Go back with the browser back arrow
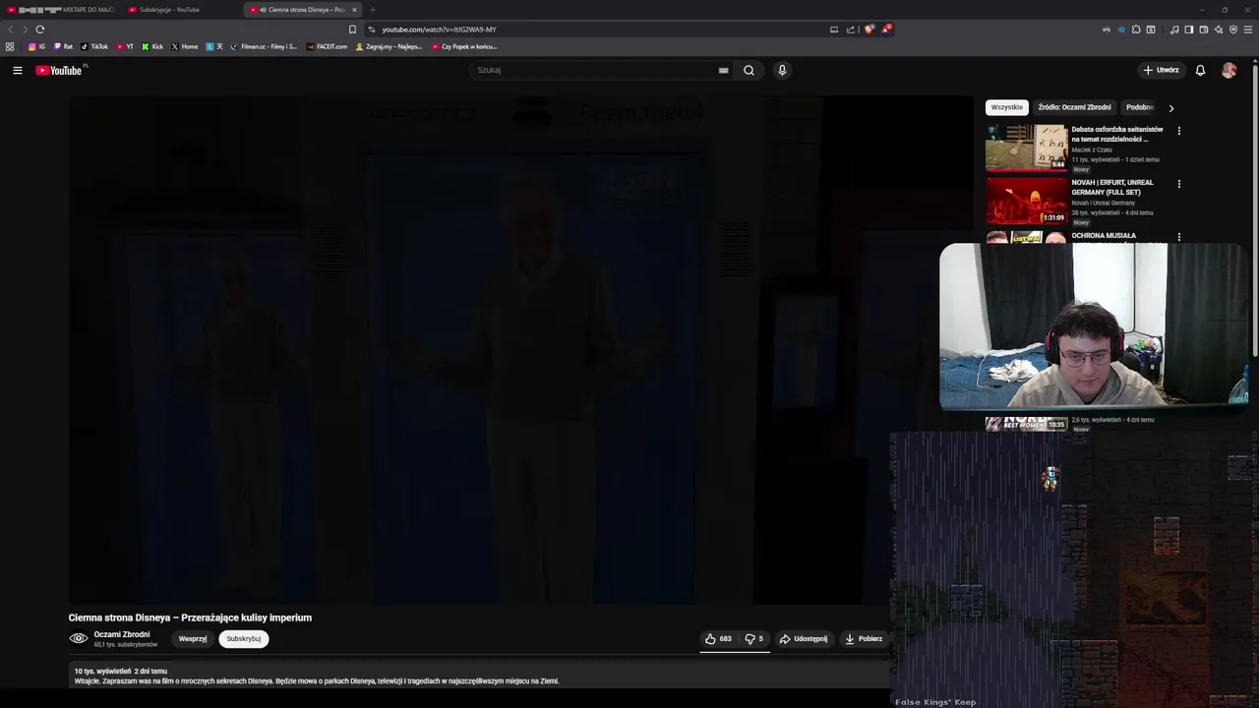The image size is (1259, 708). pyautogui.click(x=11, y=29)
